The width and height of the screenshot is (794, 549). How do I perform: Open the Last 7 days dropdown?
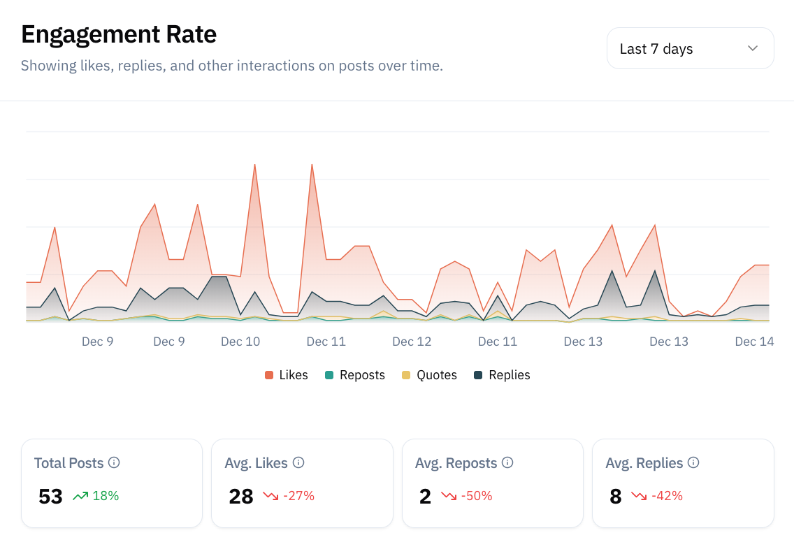tap(690, 48)
